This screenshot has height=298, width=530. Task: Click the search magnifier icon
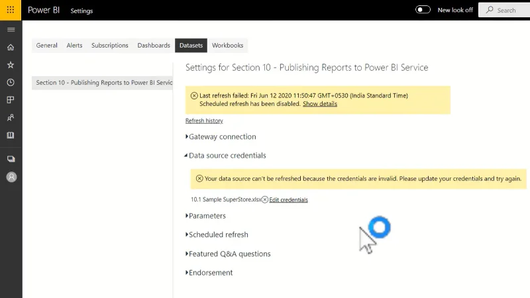coord(490,10)
